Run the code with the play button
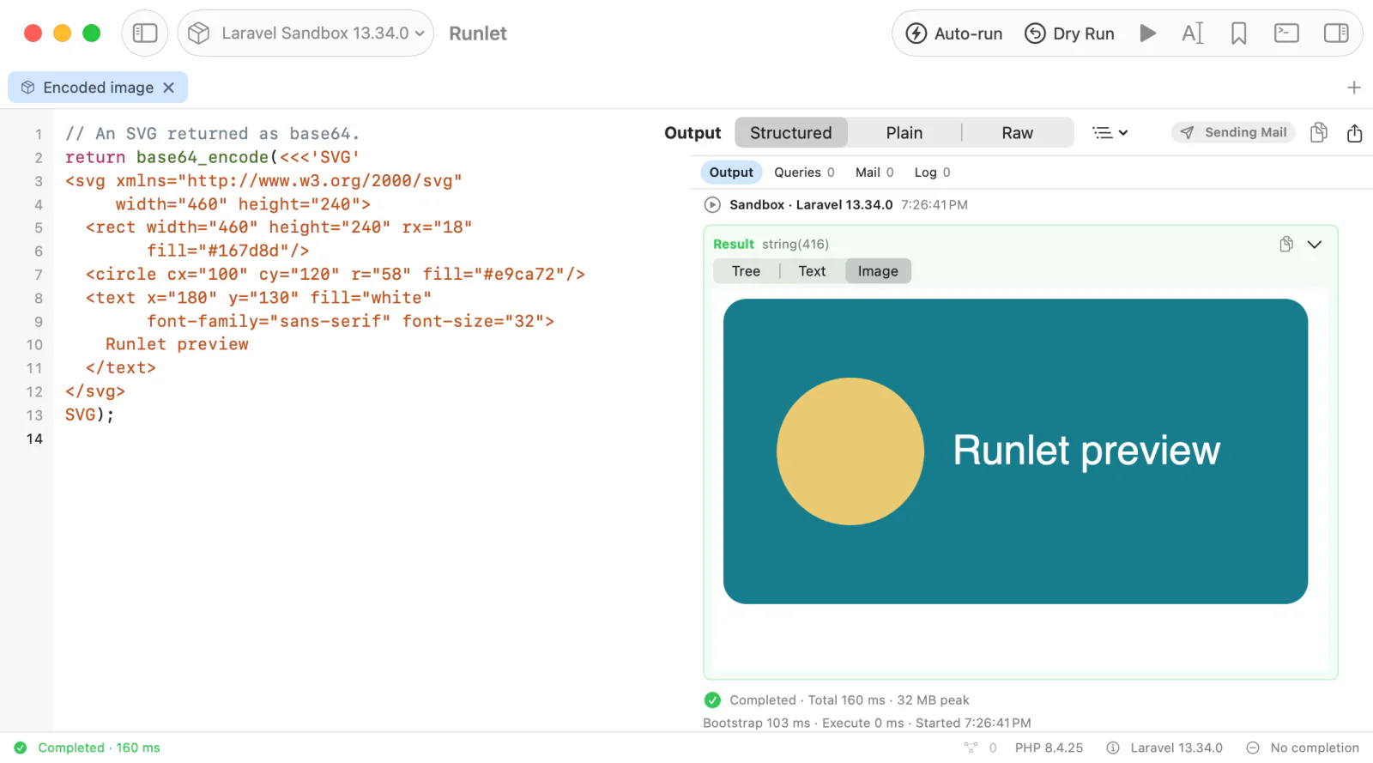This screenshot has width=1373, height=763. coord(1147,33)
